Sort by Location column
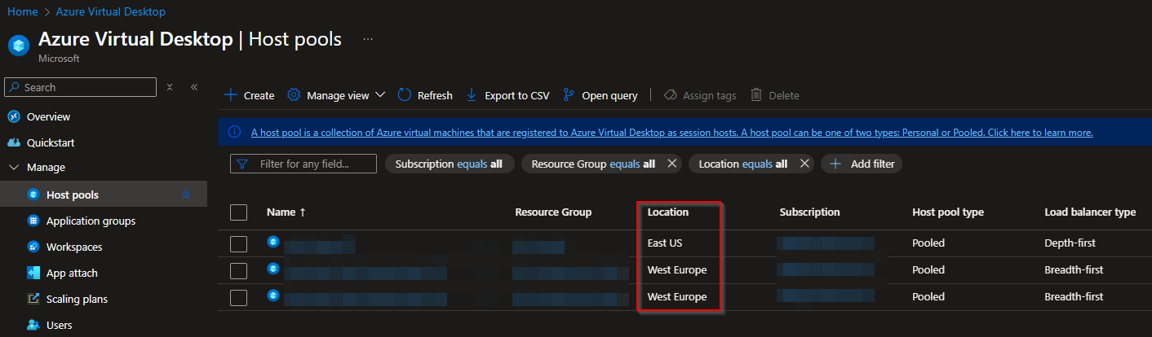The image size is (1152, 337). point(668,212)
